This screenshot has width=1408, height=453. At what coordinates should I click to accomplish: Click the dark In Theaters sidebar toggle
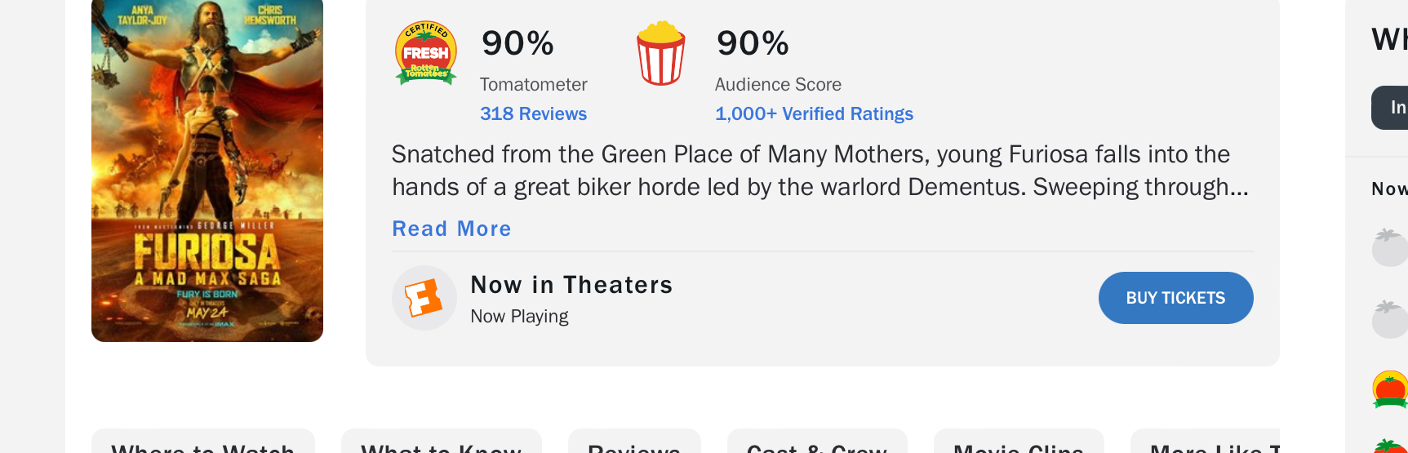coord(1391,108)
